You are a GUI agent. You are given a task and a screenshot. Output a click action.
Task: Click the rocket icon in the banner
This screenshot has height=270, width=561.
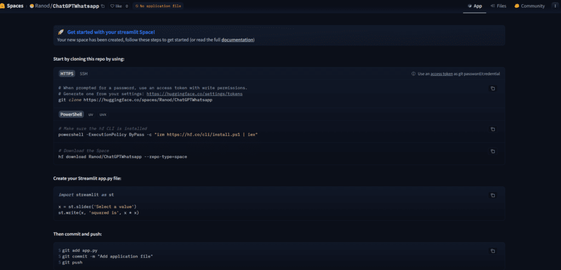click(x=60, y=32)
